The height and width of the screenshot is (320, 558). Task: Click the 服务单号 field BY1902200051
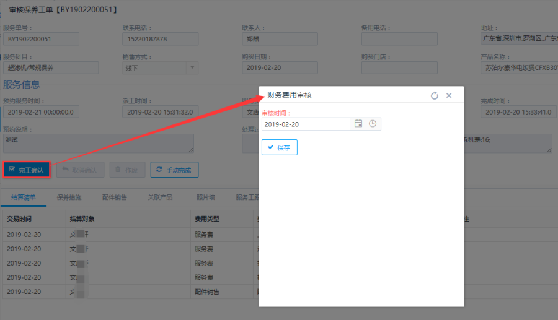tap(41, 39)
